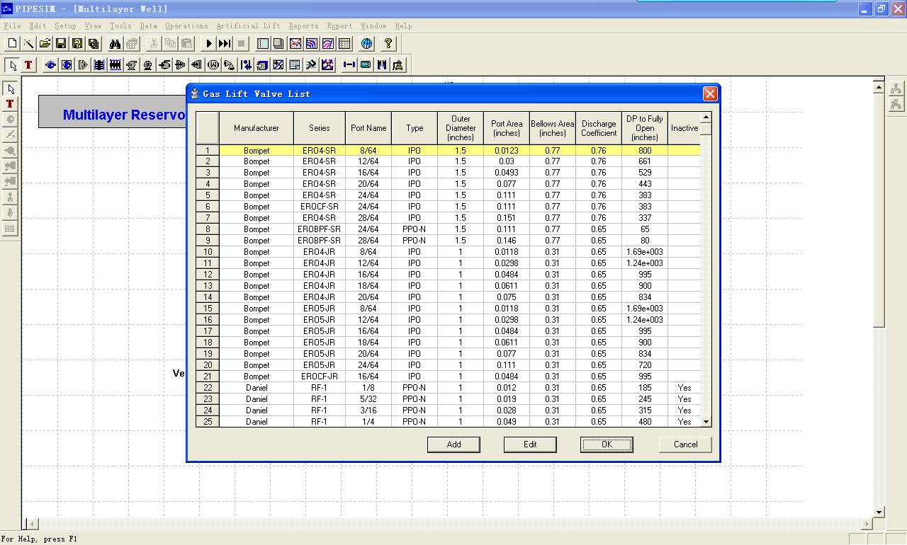The image size is (907, 545).
Task: Click the Port Name column header
Action: coord(368,128)
